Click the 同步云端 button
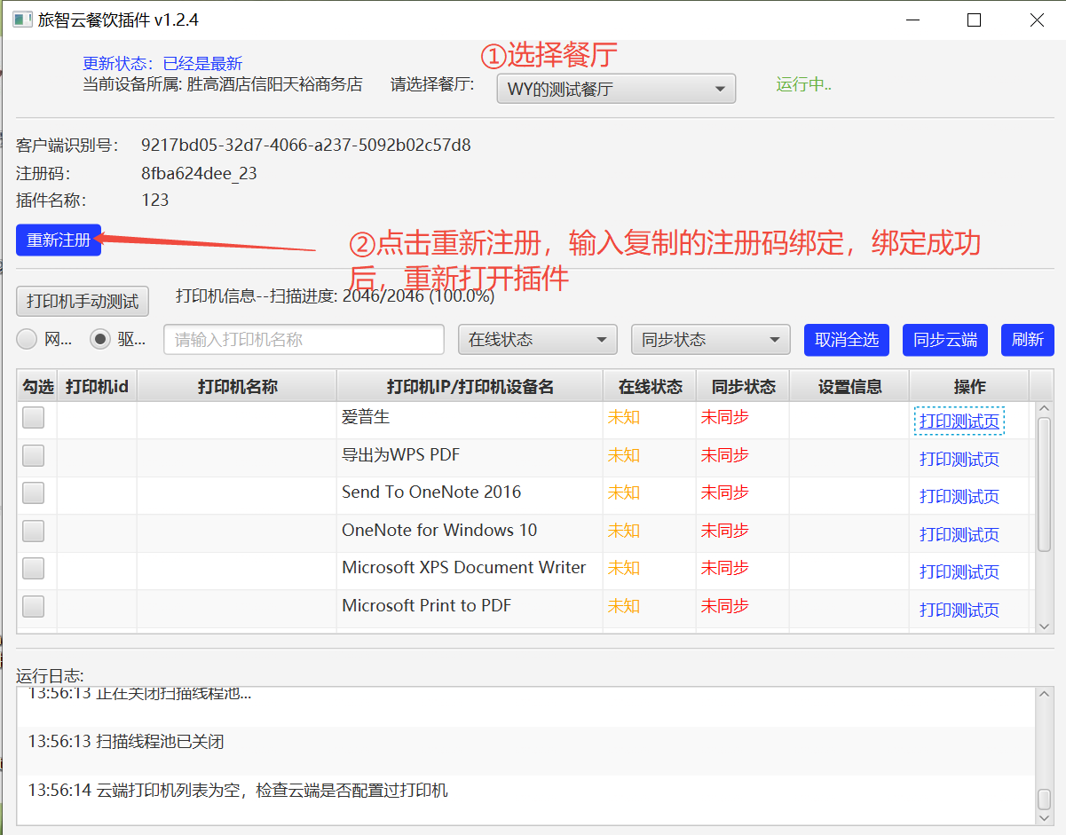The height and width of the screenshot is (835, 1066). tap(945, 339)
